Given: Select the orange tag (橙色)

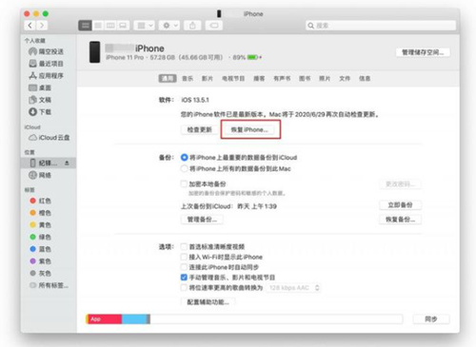Looking at the screenshot, I should point(40,213).
